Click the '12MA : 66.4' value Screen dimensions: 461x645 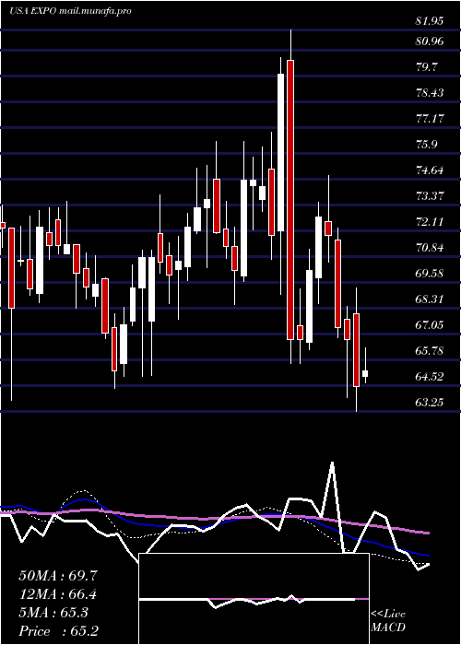[58, 594]
